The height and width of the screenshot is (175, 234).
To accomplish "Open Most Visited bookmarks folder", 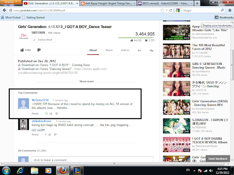I will click(11, 17).
